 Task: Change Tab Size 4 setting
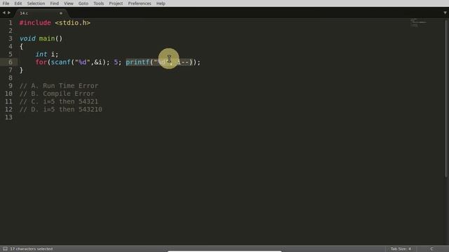(x=401, y=249)
